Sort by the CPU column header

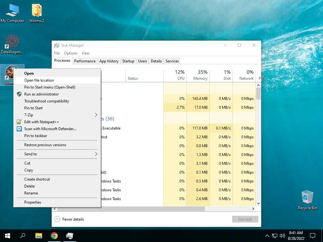(x=175, y=75)
